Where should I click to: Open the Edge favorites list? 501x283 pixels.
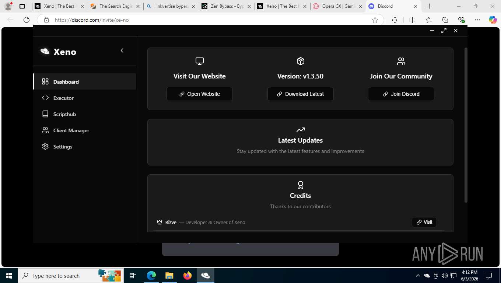[428, 20]
